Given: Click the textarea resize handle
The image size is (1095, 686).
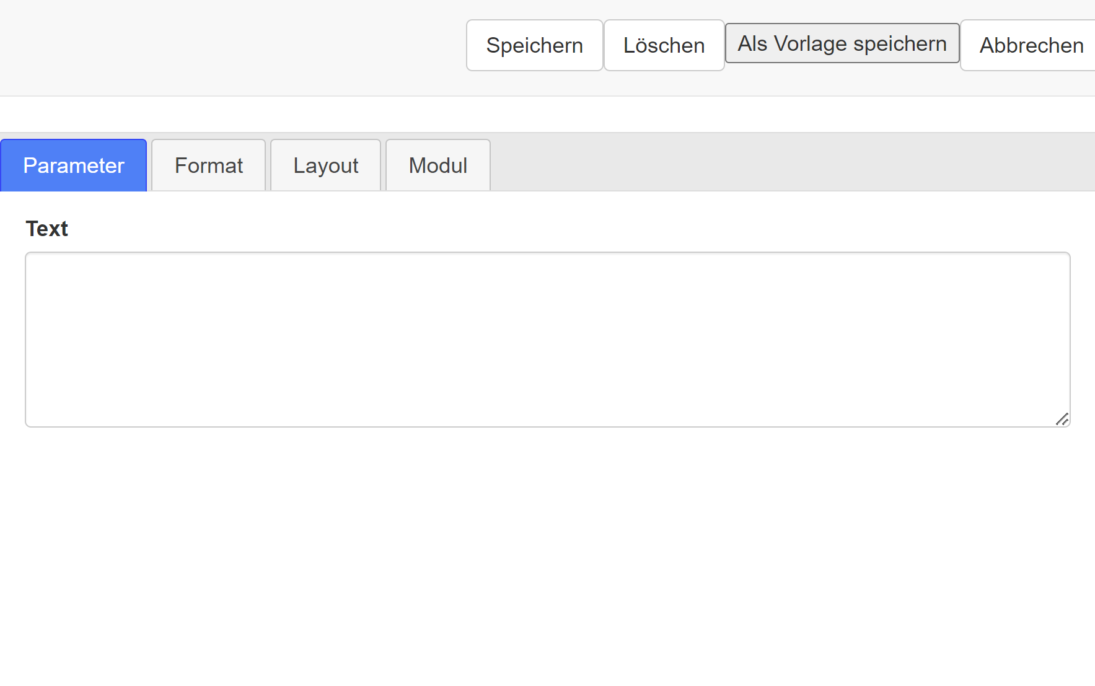Looking at the screenshot, I should (x=1062, y=420).
